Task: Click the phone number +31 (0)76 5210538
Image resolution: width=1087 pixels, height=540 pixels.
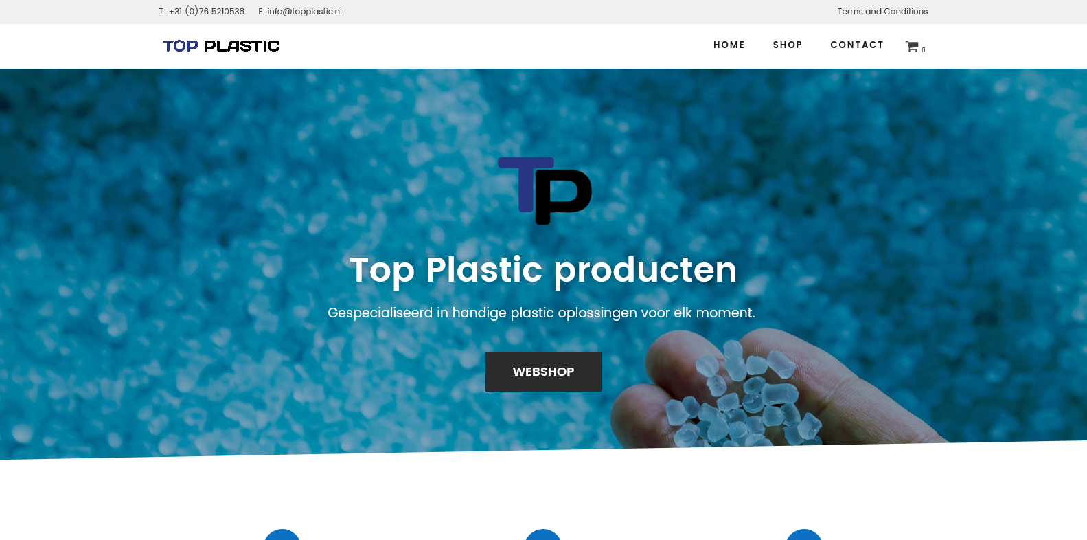Action: pos(207,12)
